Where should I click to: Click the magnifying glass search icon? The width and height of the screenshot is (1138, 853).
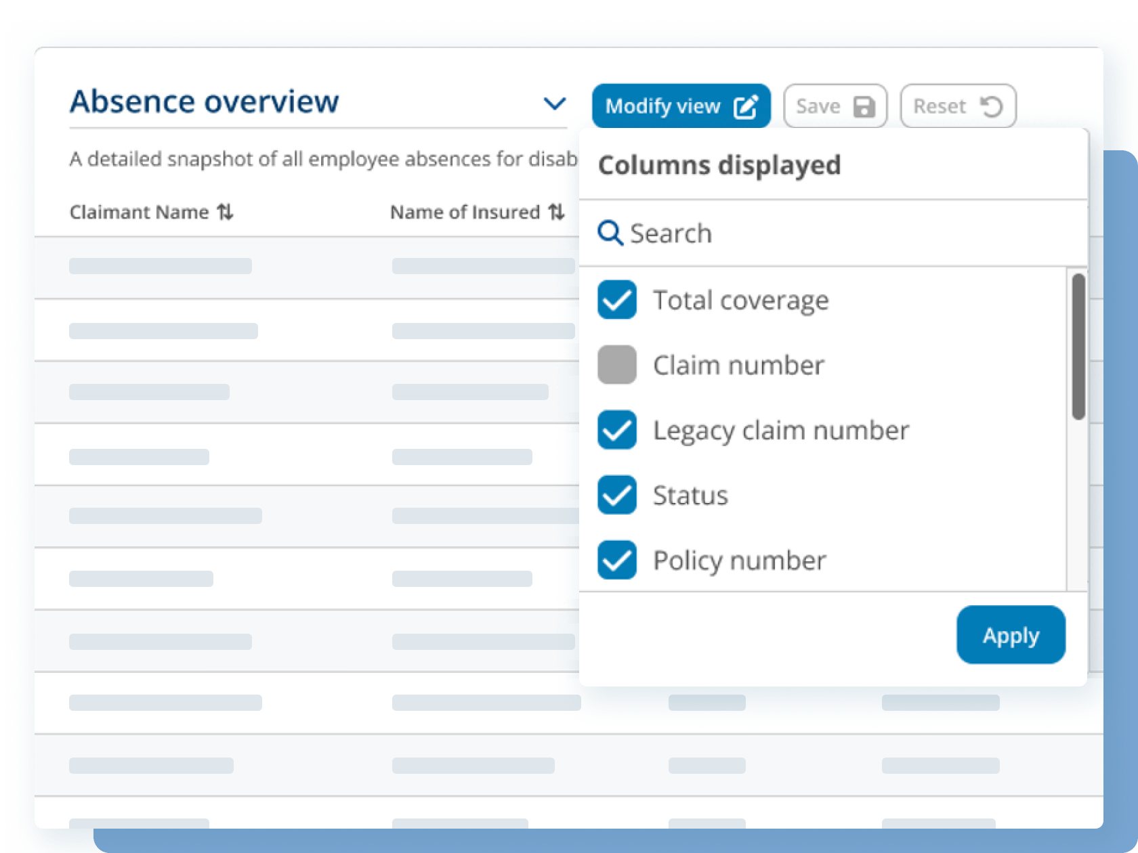point(610,233)
